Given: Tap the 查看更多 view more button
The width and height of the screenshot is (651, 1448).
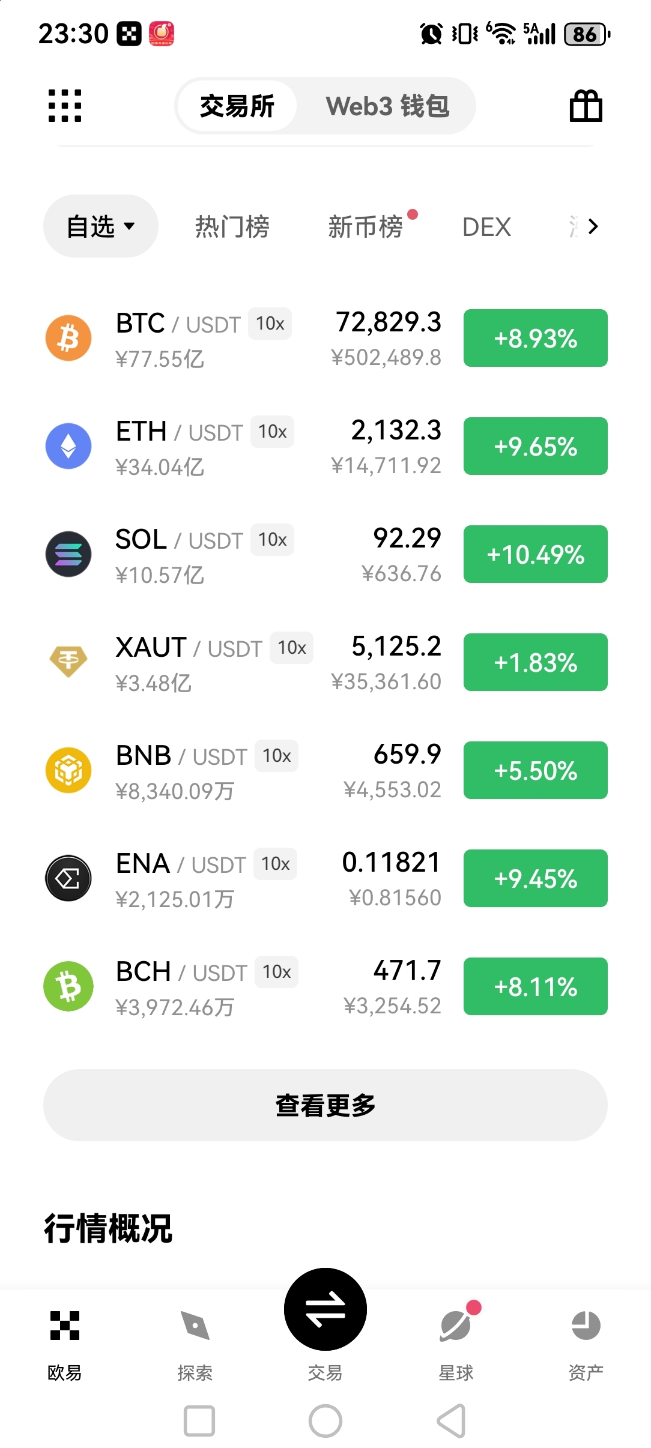Looking at the screenshot, I should (x=325, y=1105).
